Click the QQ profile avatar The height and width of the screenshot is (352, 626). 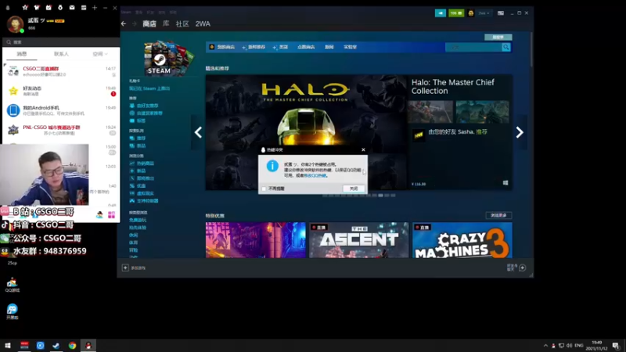point(15,24)
